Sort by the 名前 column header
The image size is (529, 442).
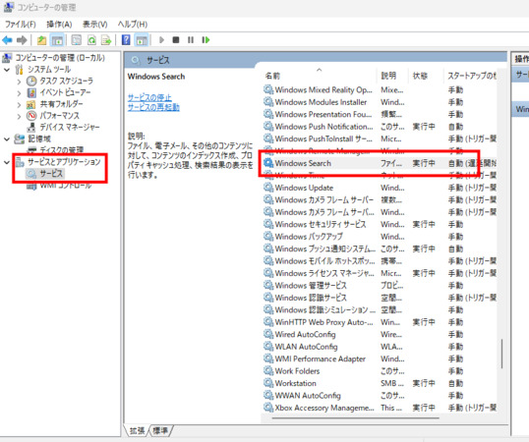(x=319, y=76)
